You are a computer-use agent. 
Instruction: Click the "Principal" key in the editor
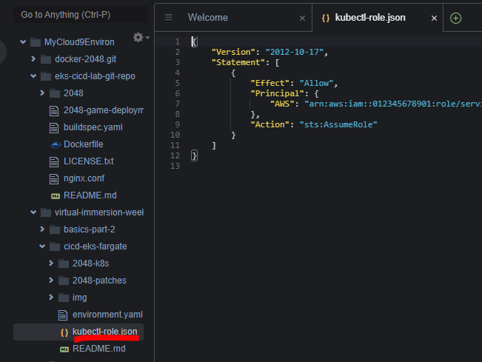[x=277, y=93]
